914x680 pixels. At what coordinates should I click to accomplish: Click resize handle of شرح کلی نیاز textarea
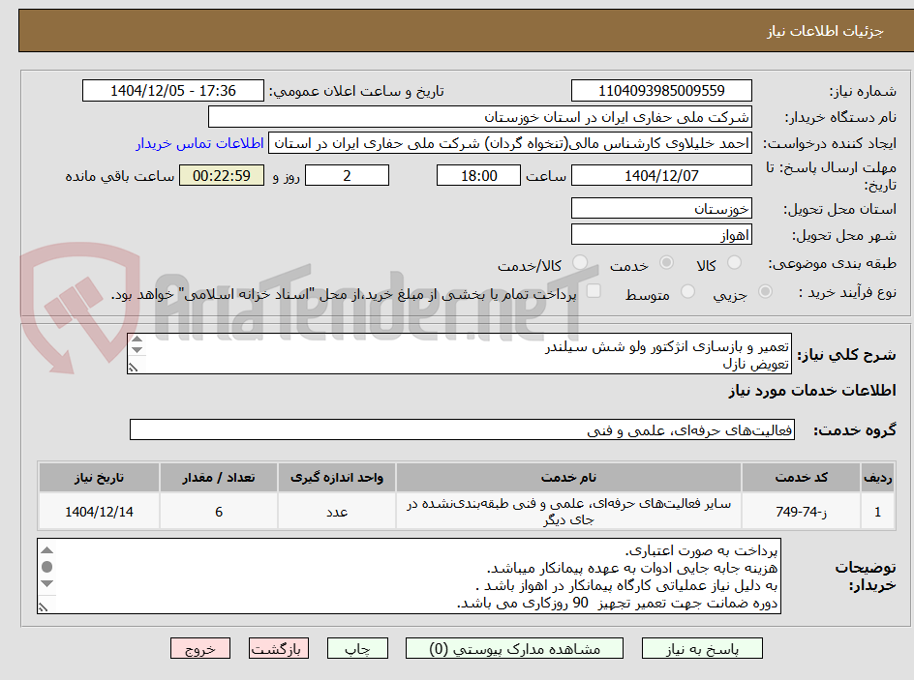(134, 368)
